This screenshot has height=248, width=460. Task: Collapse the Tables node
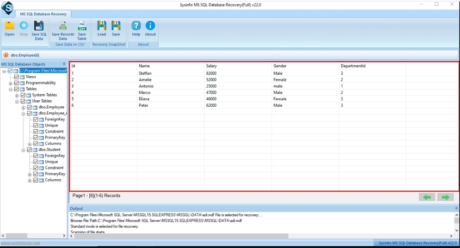point(10,89)
